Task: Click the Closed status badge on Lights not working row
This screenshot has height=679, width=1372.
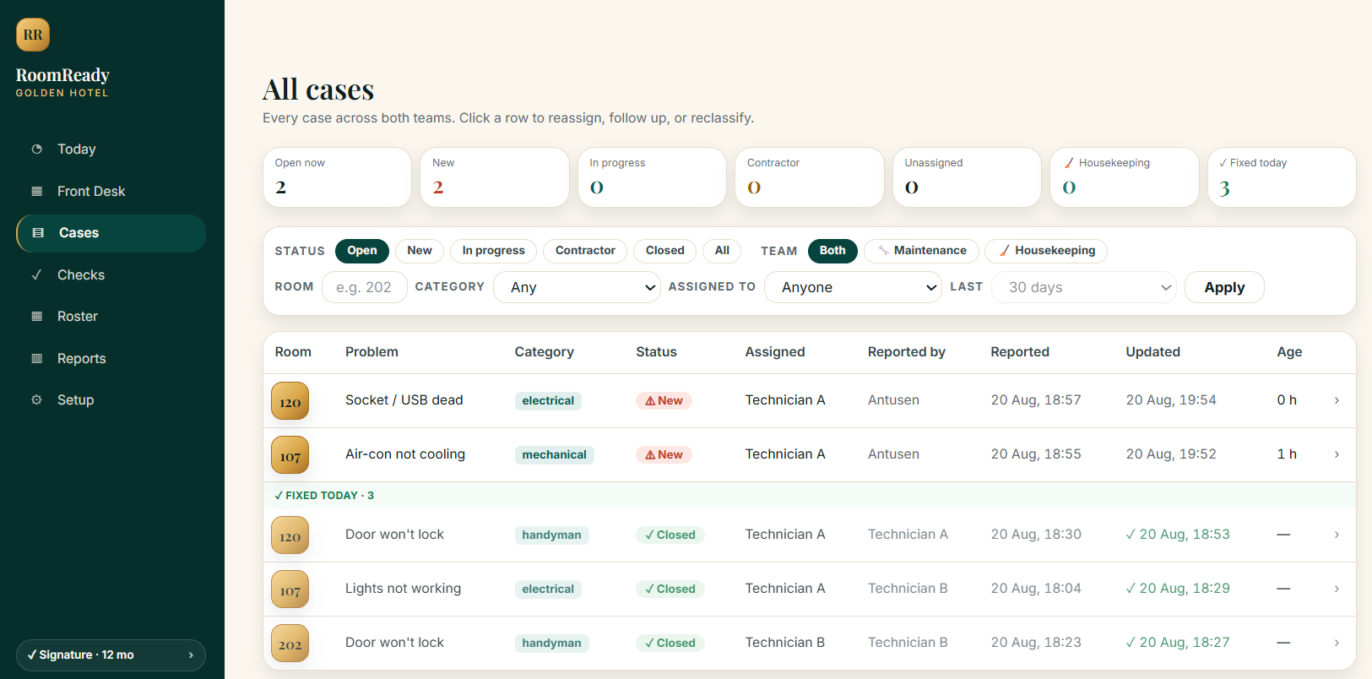Action: (x=670, y=589)
